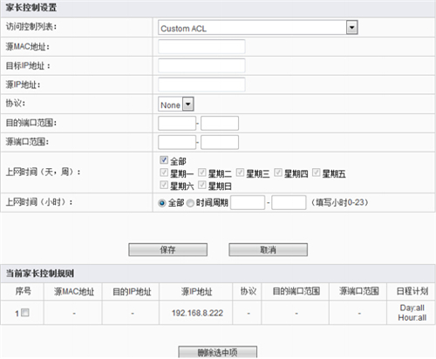Focus the 源IP地址 input field
This screenshot has height=359, width=436.
[201, 85]
